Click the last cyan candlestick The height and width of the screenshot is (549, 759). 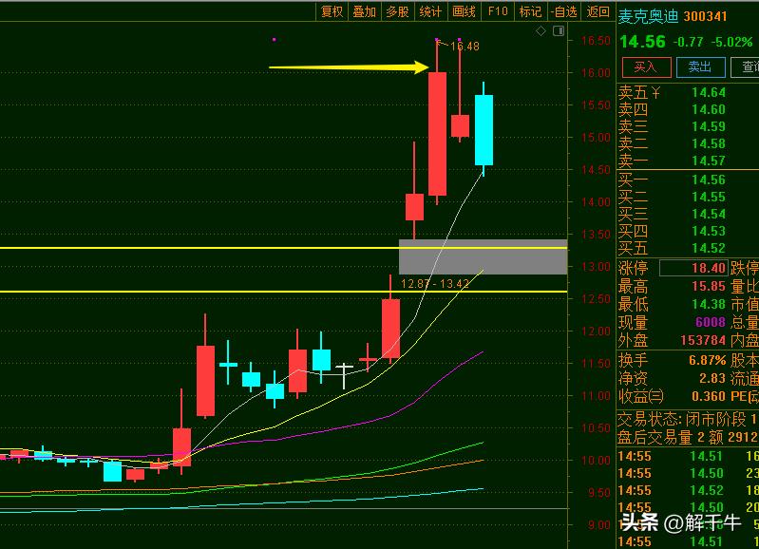[x=484, y=130]
